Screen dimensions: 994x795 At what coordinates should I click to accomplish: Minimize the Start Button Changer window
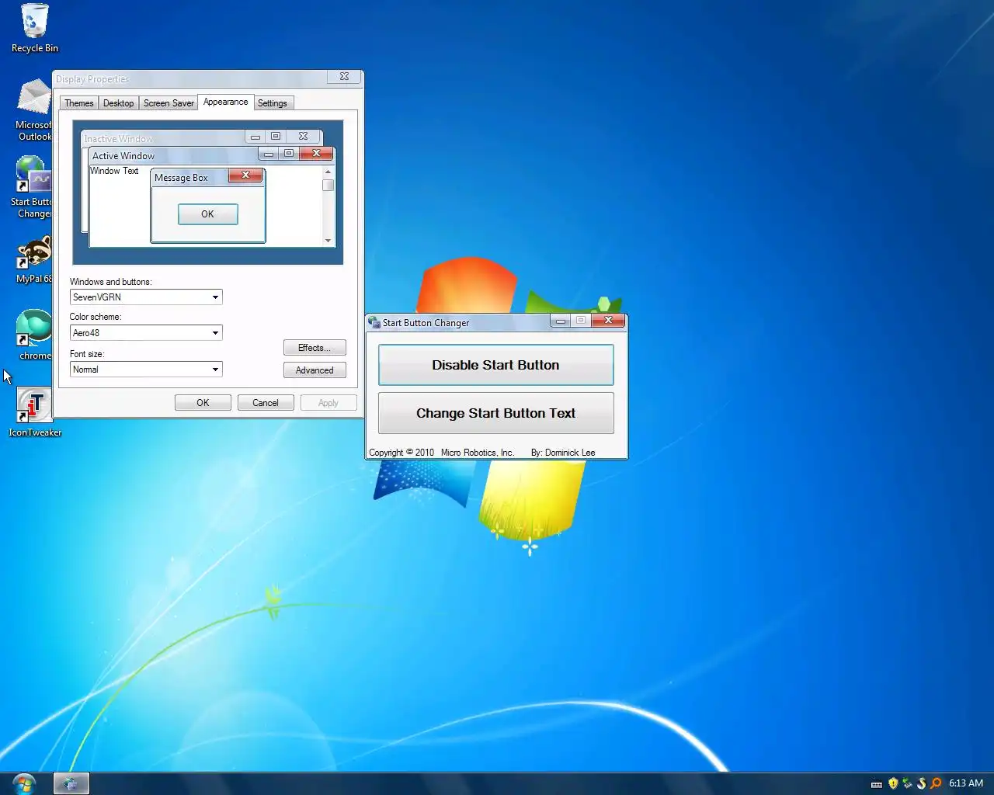pyautogui.click(x=561, y=321)
